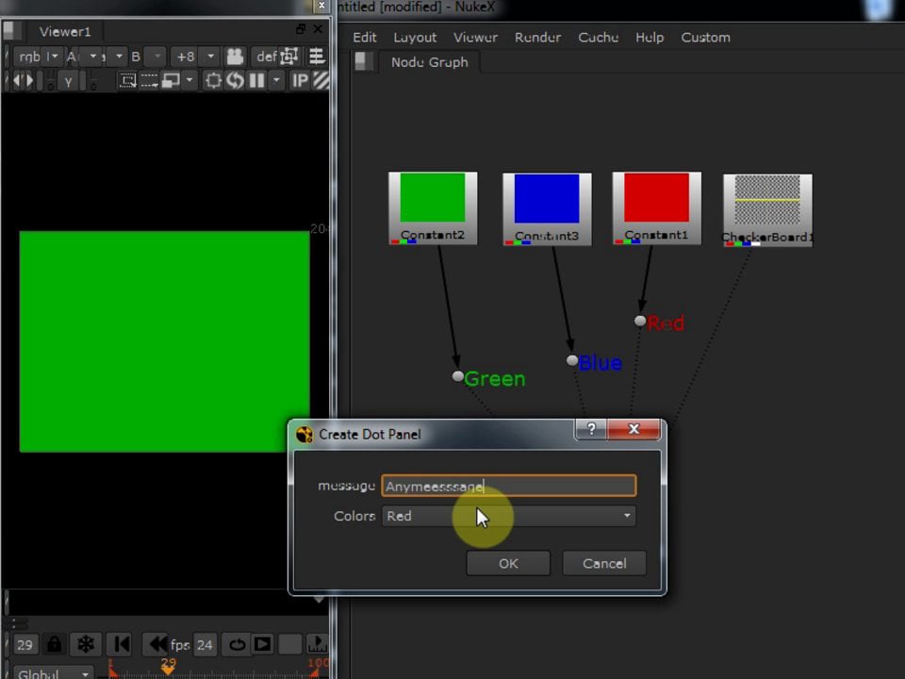Click the pane layout icon beside Node Graph tab

point(364,61)
